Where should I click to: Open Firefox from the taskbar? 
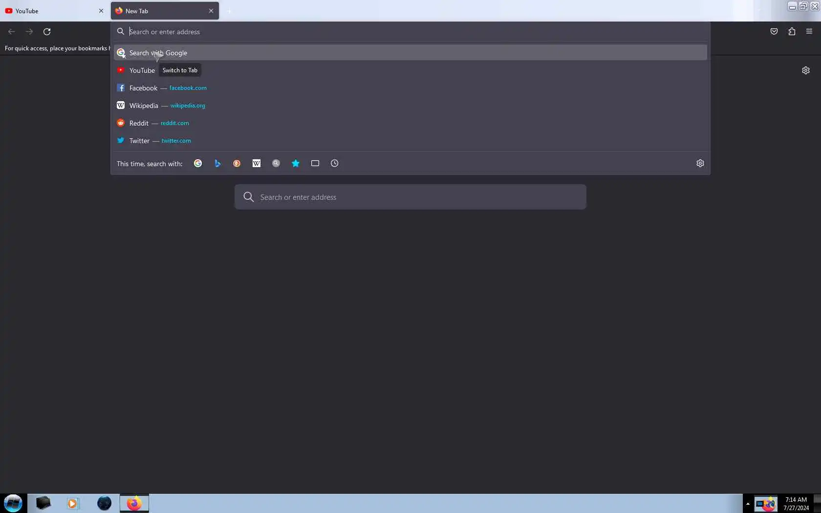point(134,503)
